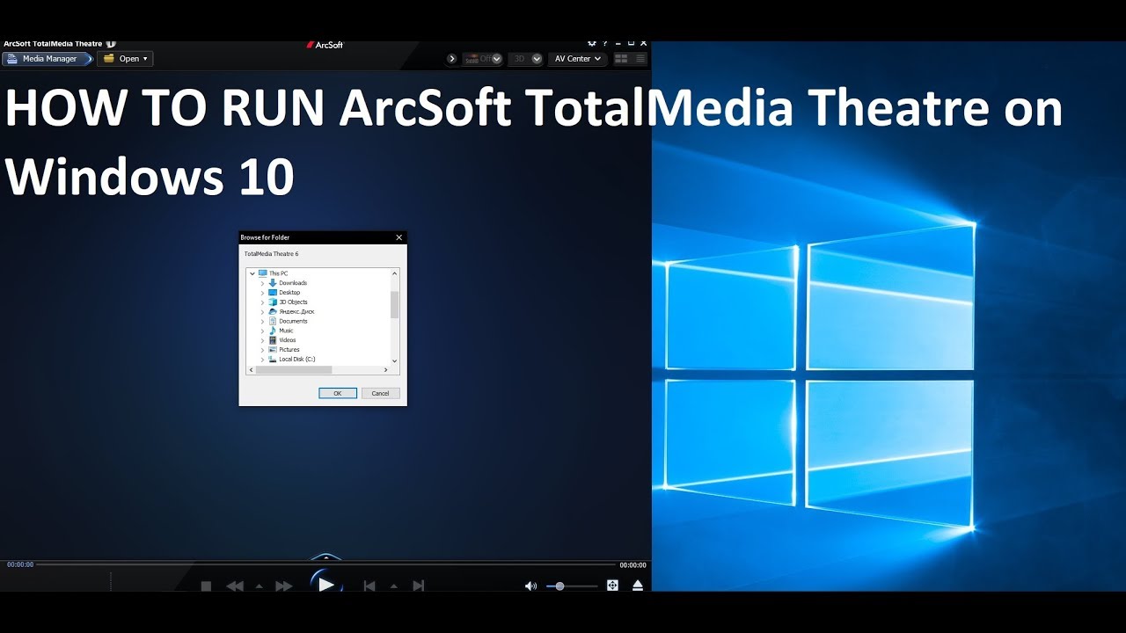Collapse the This PC tree node
Image resolution: width=1126 pixels, height=633 pixels.
pos(252,273)
